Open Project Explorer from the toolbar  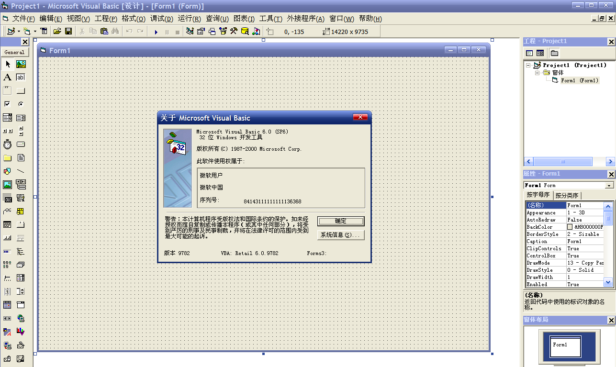tap(190, 32)
